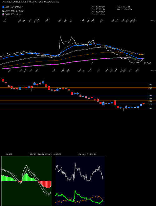Click the 'Pre V: 17.847 M' volume text

tap(124, 9)
